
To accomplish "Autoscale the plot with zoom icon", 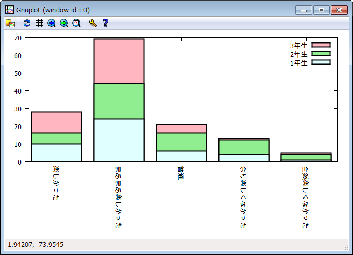I will [x=76, y=23].
